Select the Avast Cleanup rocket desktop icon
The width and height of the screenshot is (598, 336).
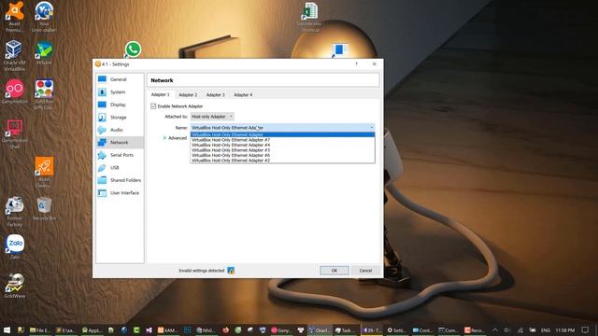click(x=44, y=172)
